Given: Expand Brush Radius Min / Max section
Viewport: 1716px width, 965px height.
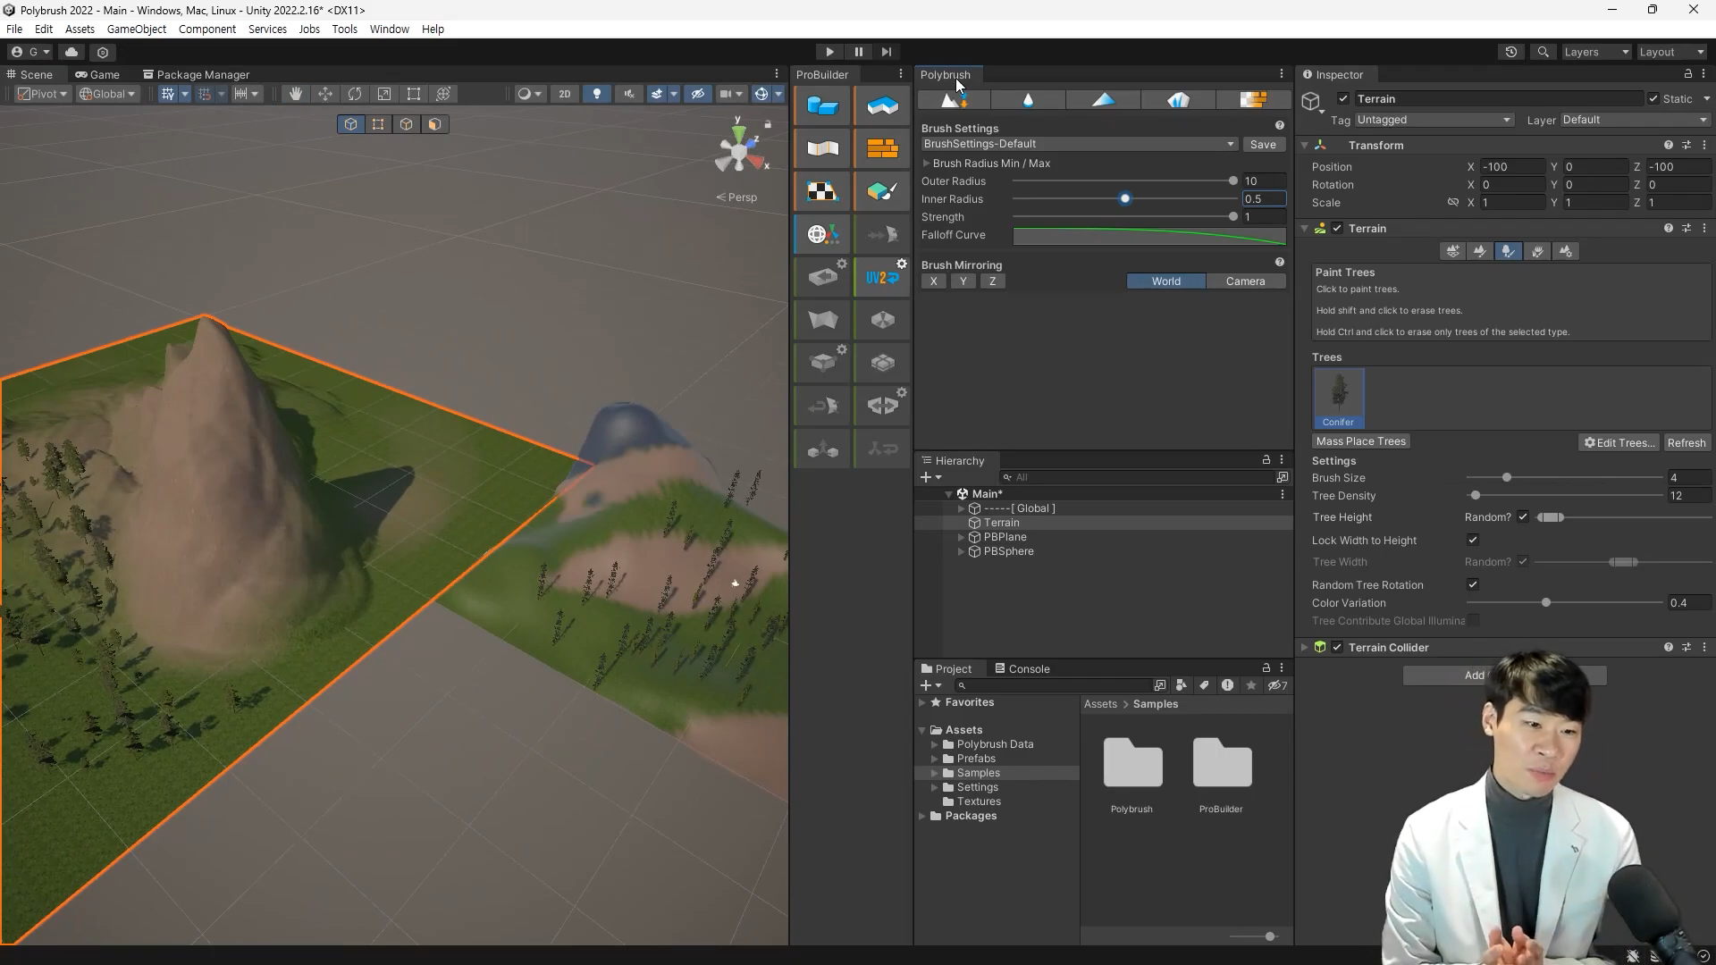Looking at the screenshot, I should coord(927,164).
